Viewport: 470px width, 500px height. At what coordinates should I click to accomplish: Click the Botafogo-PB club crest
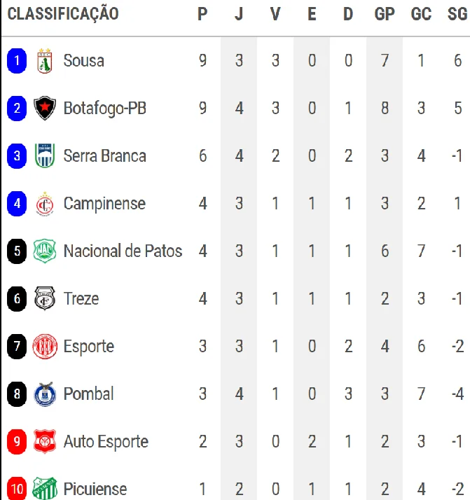coord(44,109)
